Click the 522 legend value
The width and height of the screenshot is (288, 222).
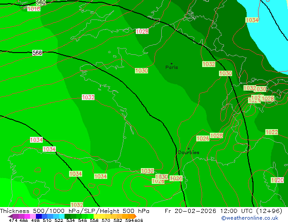pos(59,220)
